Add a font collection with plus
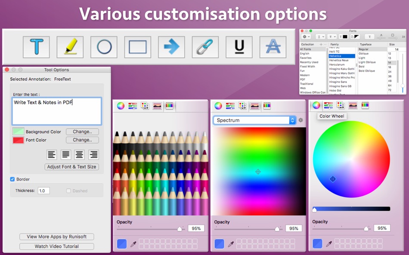409x255 pixels. click(321, 45)
